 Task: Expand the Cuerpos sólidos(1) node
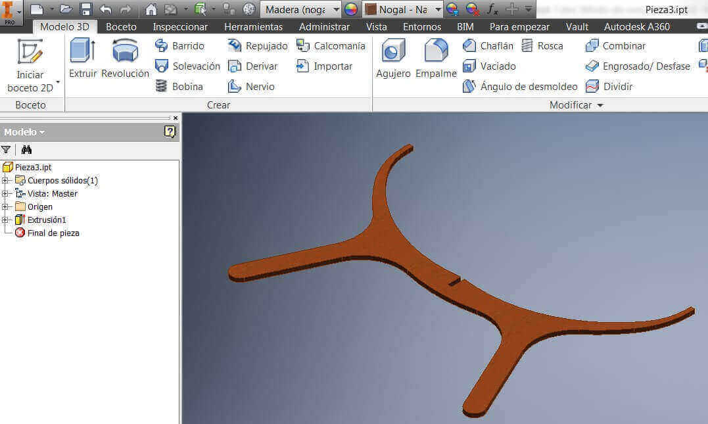[5, 181]
